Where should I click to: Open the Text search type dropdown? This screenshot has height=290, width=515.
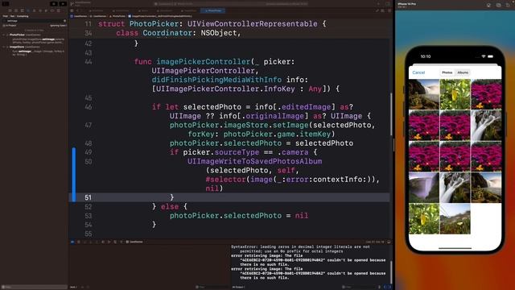[x=13, y=16]
